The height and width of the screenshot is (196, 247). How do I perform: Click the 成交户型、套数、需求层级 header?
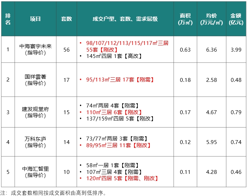pos(125,19)
